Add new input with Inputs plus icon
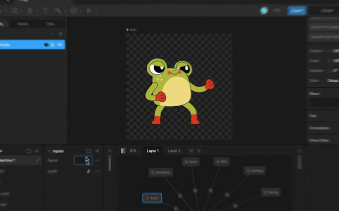 (97, 151)
